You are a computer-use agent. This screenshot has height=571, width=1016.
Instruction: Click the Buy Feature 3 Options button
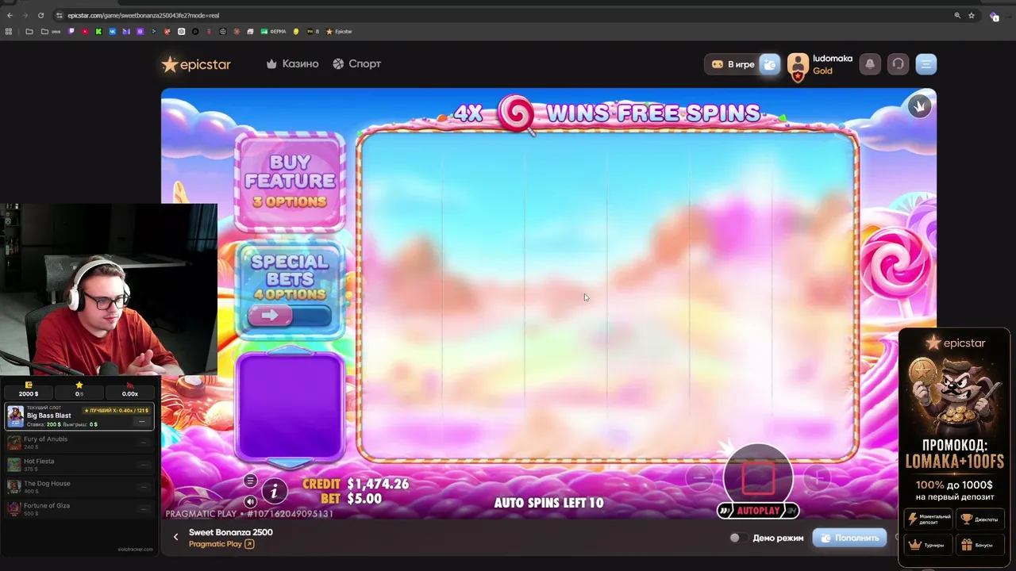(290, 182)
